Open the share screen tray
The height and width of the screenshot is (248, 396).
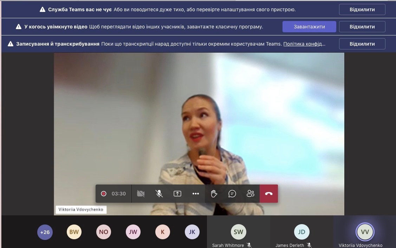177,194
